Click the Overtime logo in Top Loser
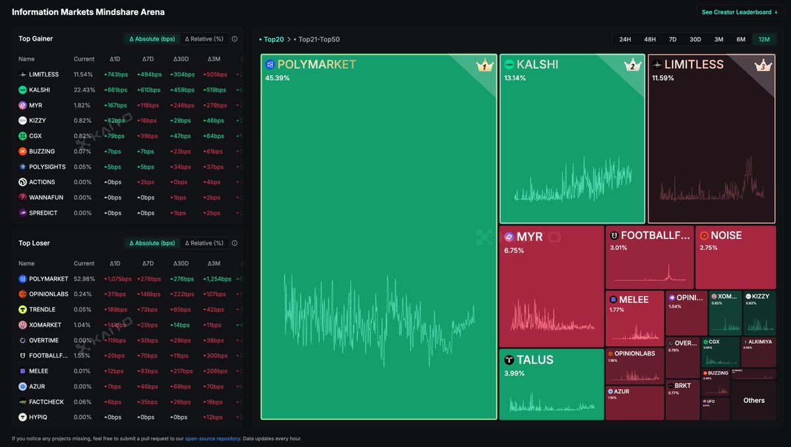 pyautogui.click(x=22, y=340)
